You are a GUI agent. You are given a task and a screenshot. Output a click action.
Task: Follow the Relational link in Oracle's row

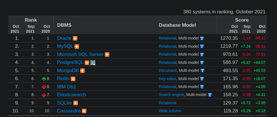point(167,38)
